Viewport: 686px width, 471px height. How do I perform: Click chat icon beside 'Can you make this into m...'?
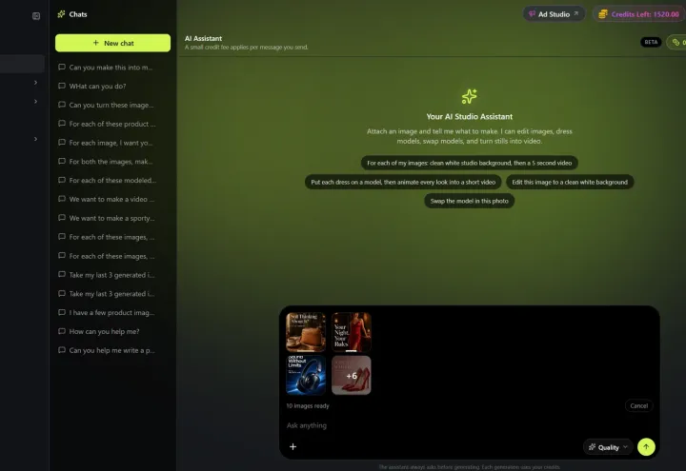62,67
